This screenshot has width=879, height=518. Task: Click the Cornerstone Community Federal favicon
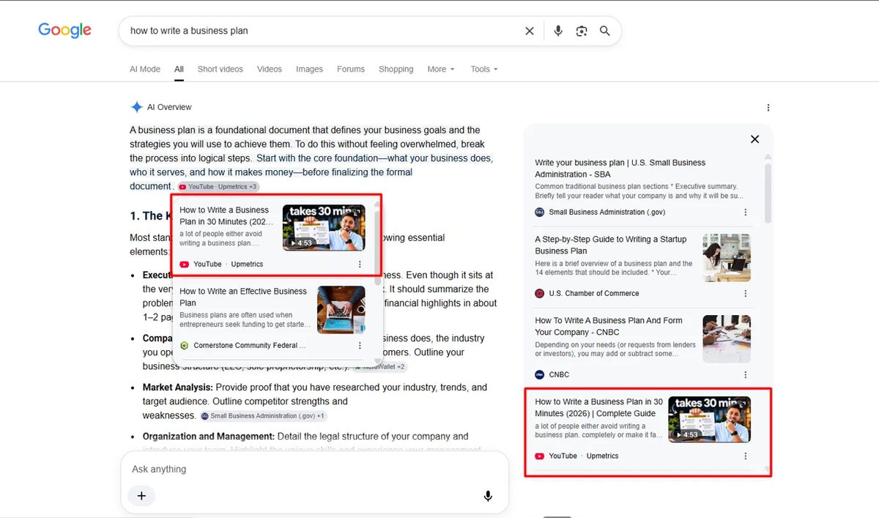click(185, 345)
